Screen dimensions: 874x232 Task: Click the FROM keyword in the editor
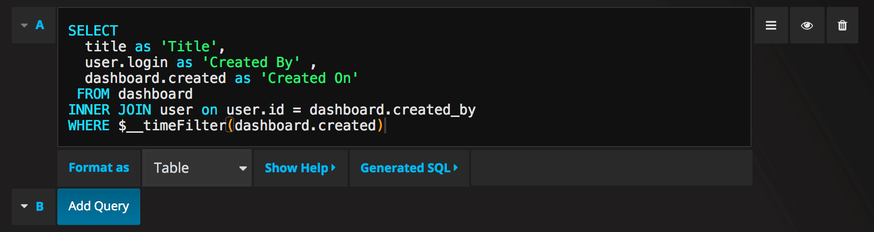click(93, 94)
